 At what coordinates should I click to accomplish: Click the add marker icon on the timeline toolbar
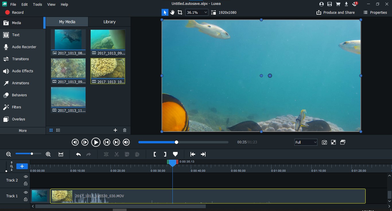[x=175, y=154]
